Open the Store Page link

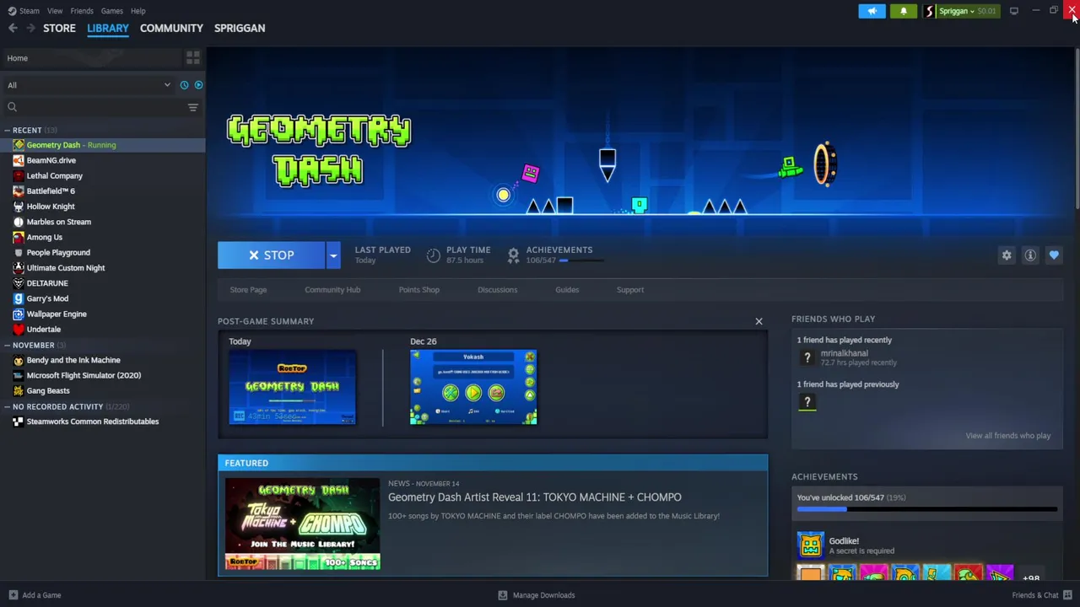coord(248,290)
